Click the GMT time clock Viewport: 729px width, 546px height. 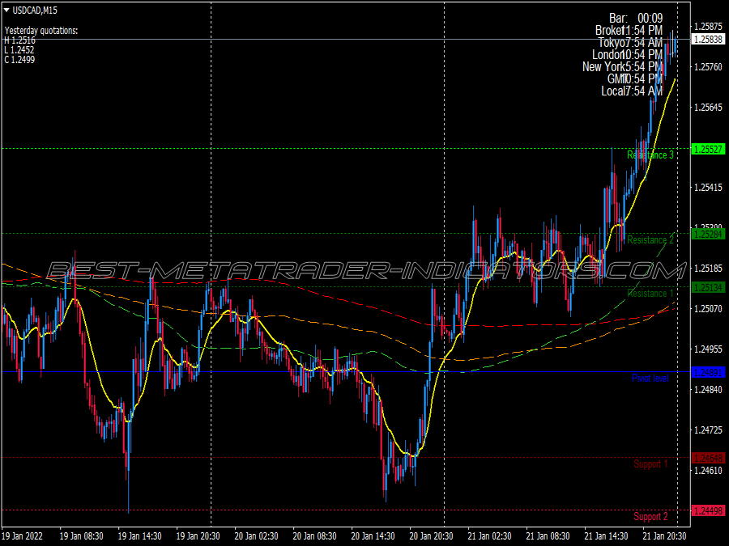634,79
